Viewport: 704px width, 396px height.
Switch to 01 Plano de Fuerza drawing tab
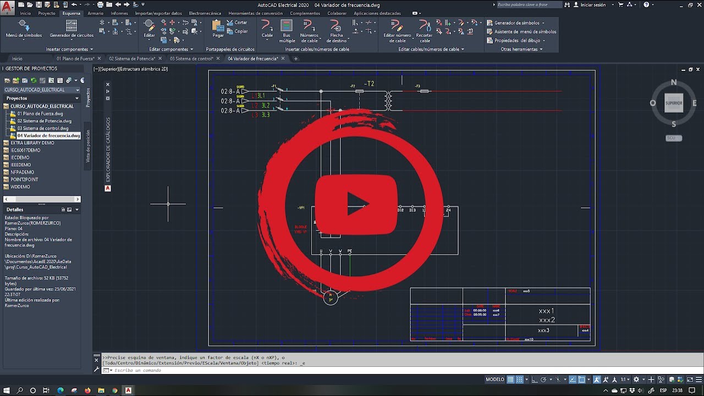click(76, 58)
